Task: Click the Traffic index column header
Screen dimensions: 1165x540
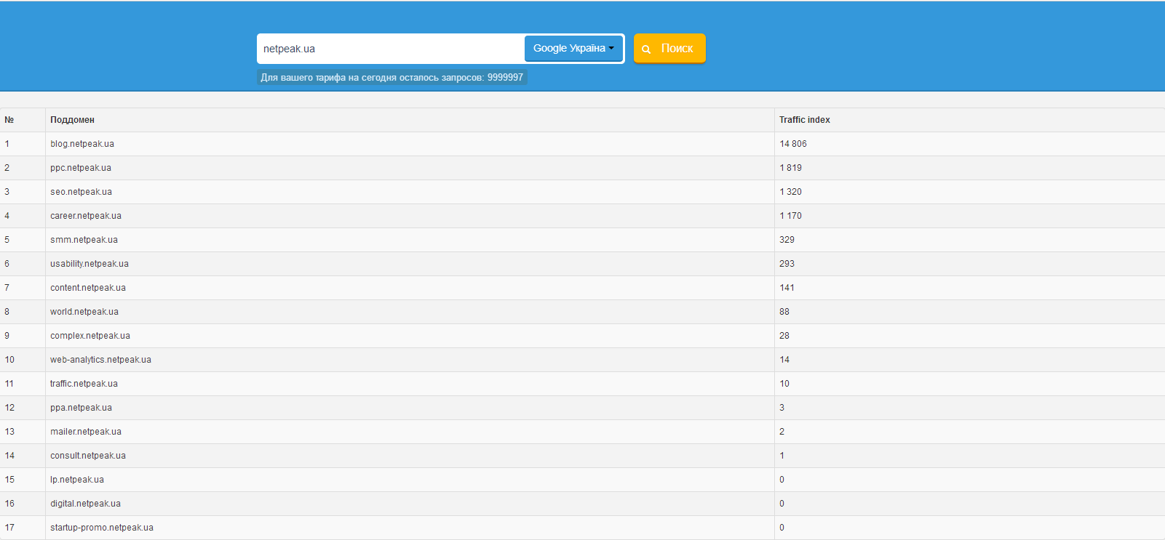Action: (x=804, y=120)
